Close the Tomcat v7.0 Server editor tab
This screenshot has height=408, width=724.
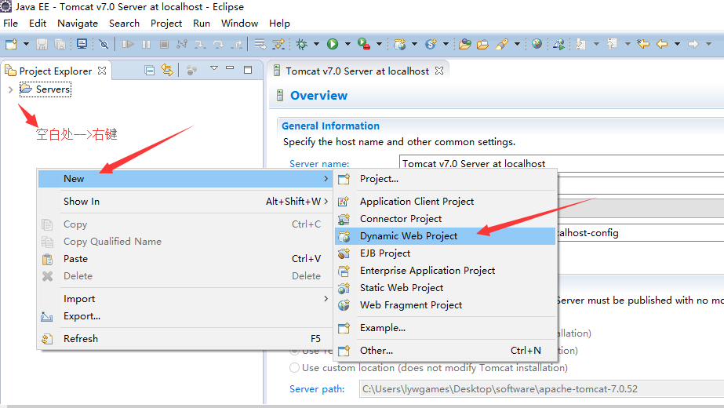[x=439, y=71]
